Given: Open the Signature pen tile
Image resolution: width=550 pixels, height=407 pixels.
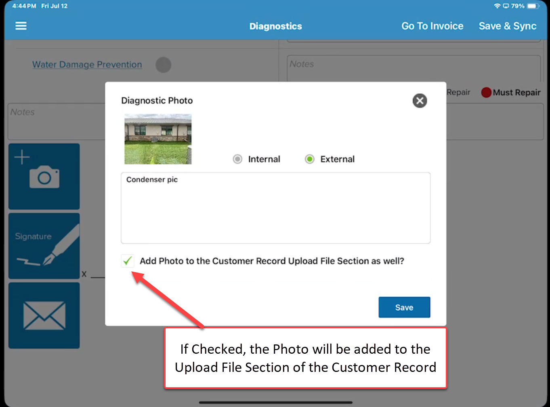Looking at the screenshot, I should [x=44, y=246].
